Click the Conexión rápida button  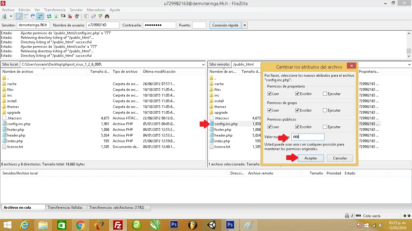click(225, 25)
